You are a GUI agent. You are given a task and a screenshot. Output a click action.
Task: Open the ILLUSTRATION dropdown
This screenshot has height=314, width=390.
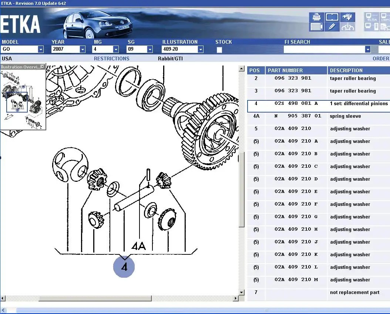pyautogui.click(x=201, y=49)
